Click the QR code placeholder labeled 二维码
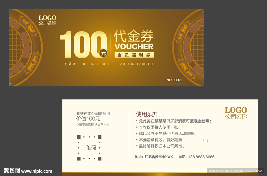Viewport: 267px width, 176px height. tap(89, 147)
